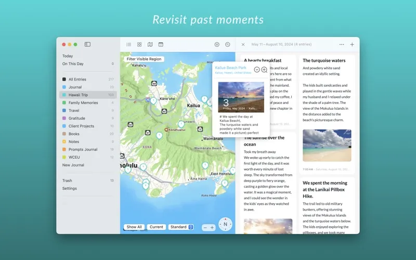Toggle Filter Visible Region

coord(144,59)
